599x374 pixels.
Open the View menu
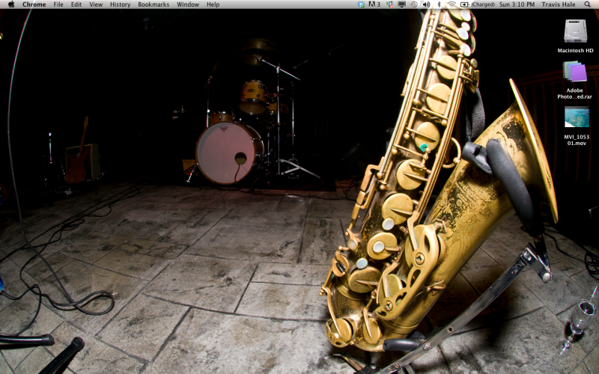96,4
